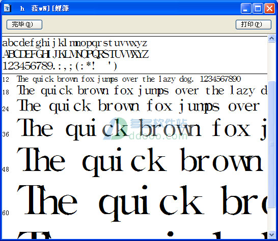The image size is (278, 241).
Task: Click the 36-point quick brown fox sentence
Action: [142, 129]
